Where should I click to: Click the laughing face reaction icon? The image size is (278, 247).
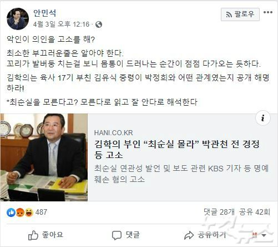click(x=29, y=213)
